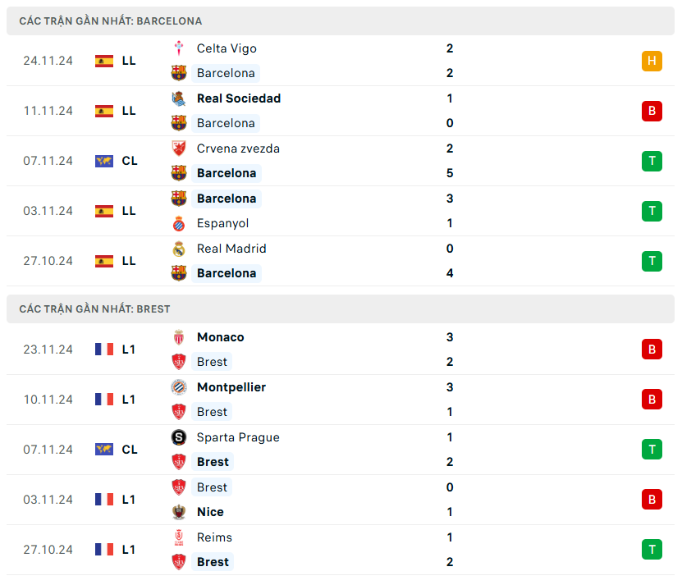Open the Real Madrid team name link

231,249
